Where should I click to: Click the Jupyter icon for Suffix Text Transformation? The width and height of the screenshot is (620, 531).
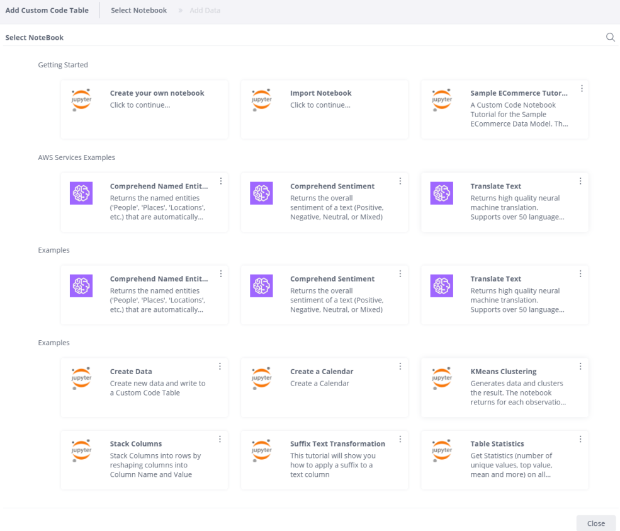click(x=261, y=450)
